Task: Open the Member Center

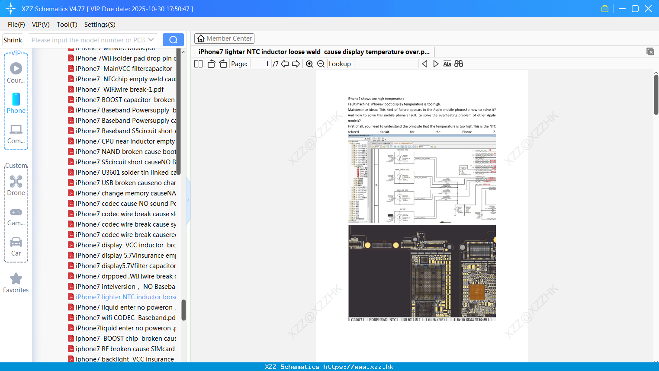Action: pyautogui.click(x=224, y=38)
